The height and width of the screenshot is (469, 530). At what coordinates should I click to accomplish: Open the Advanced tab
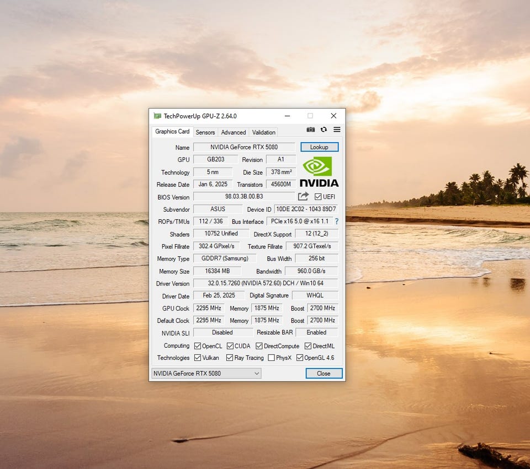pyautogui.click(x=234, y=132)
